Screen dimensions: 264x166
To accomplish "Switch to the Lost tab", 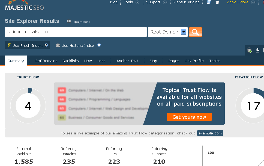I will pyautogui.click(x=101, y=61).
